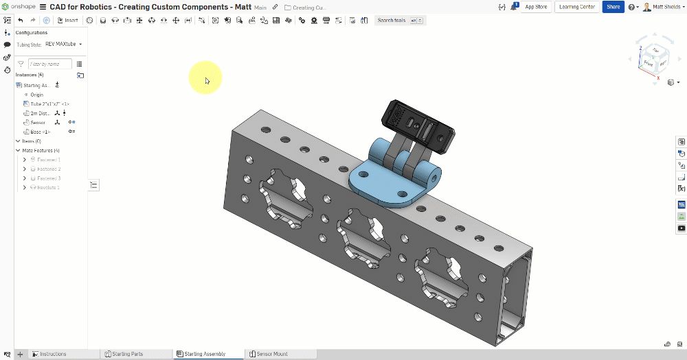Expand the Fastened 1 mate feature

point(25,160)
